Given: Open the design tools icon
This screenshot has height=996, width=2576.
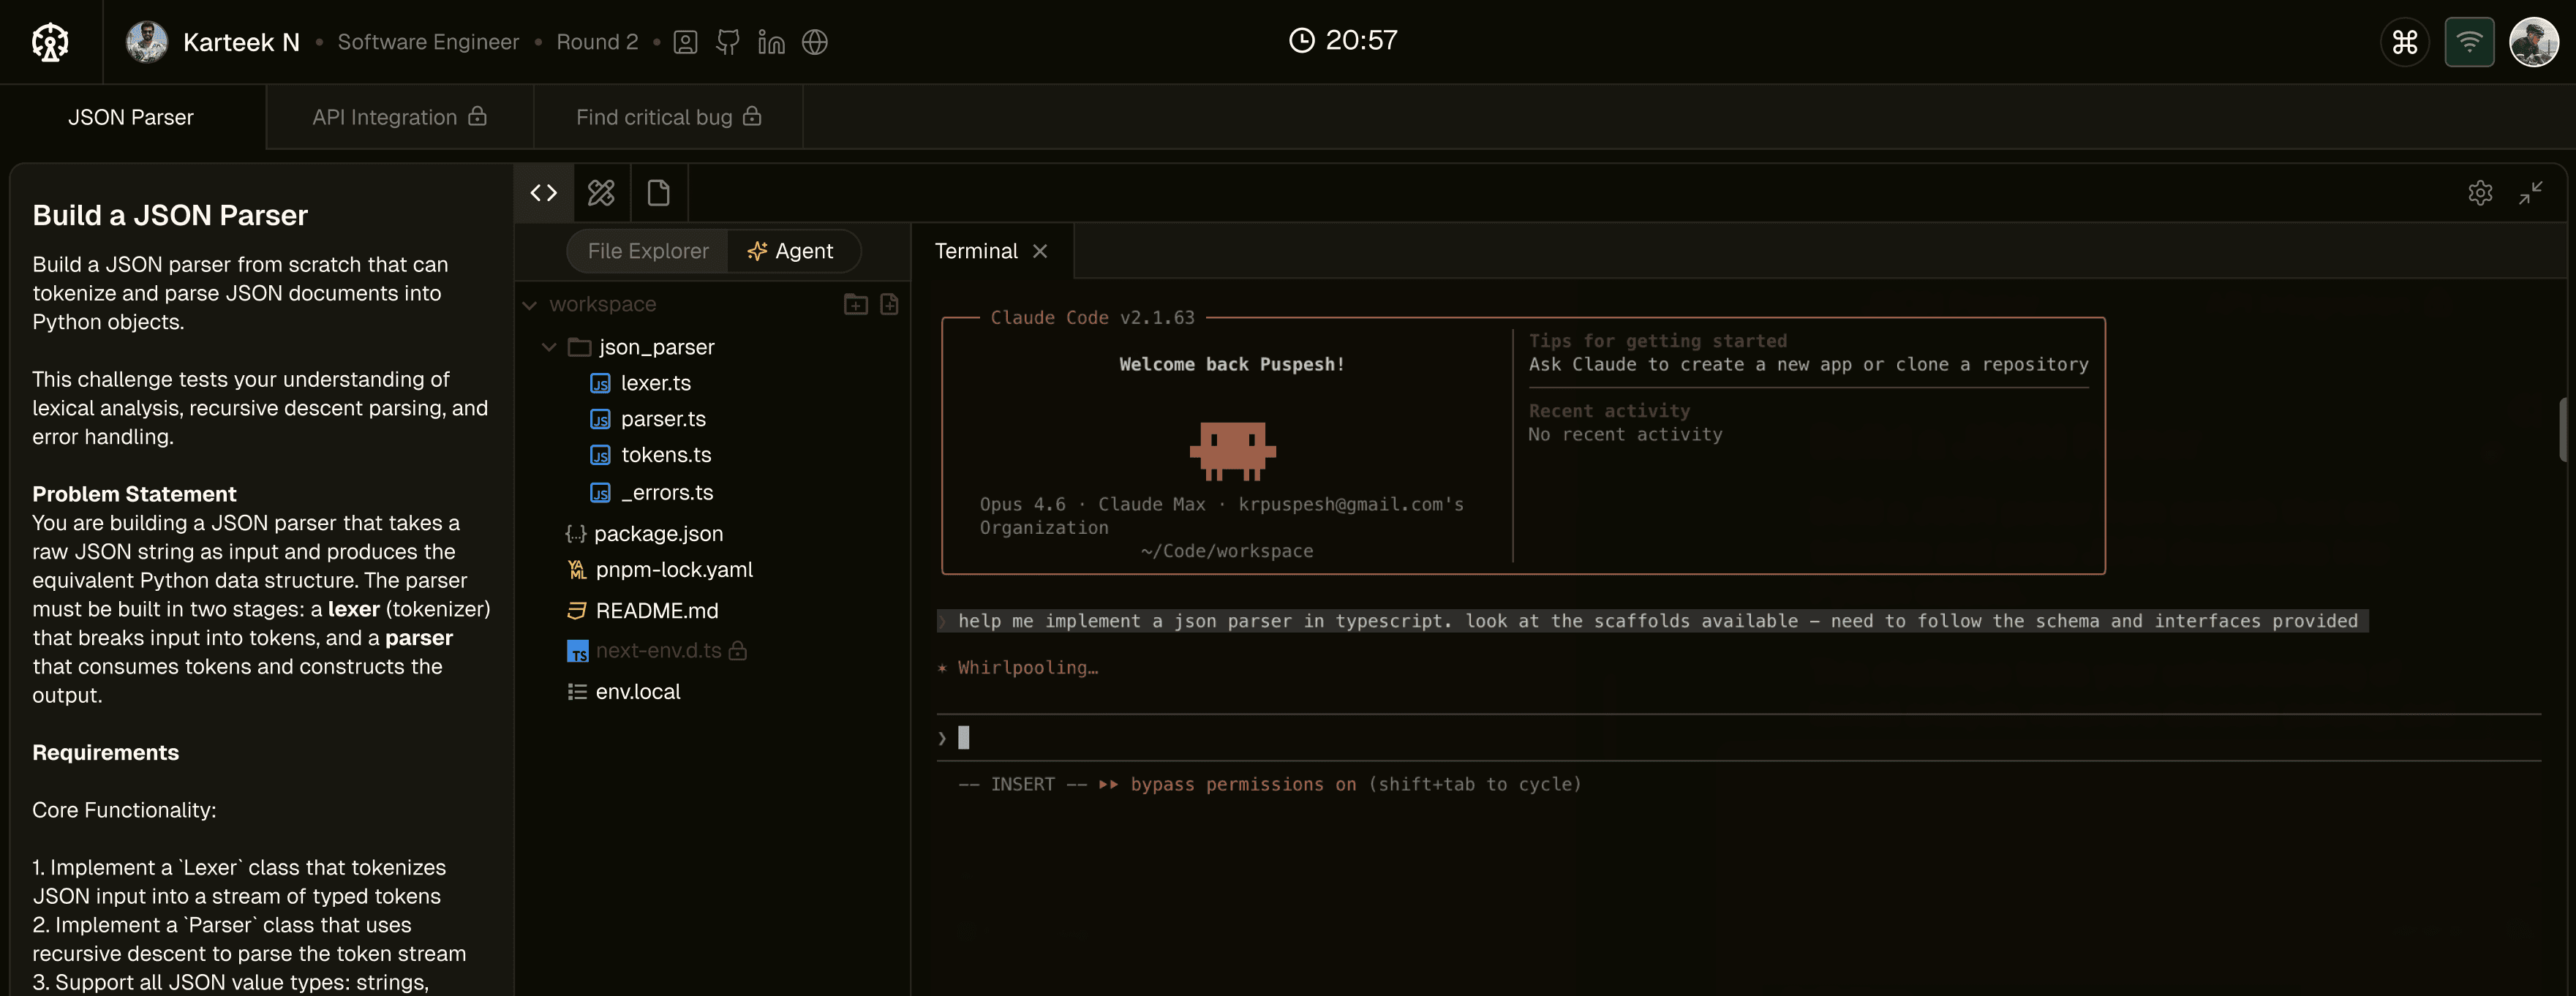Looking at the screenshot, I should click(601, 193).
